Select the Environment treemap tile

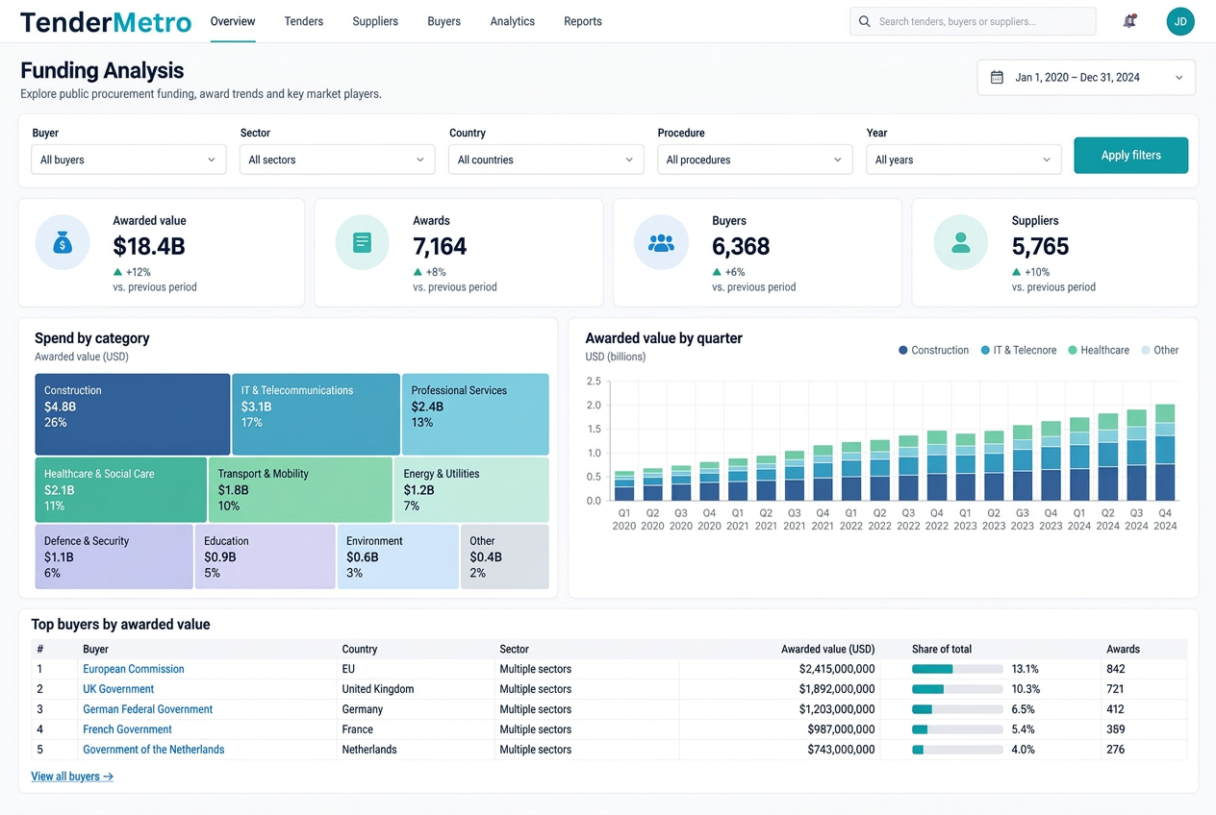coord(398,556)
